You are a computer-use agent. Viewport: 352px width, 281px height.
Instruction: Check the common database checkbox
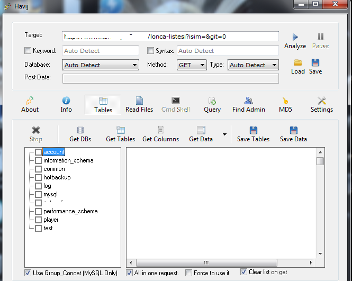(39, 169)
